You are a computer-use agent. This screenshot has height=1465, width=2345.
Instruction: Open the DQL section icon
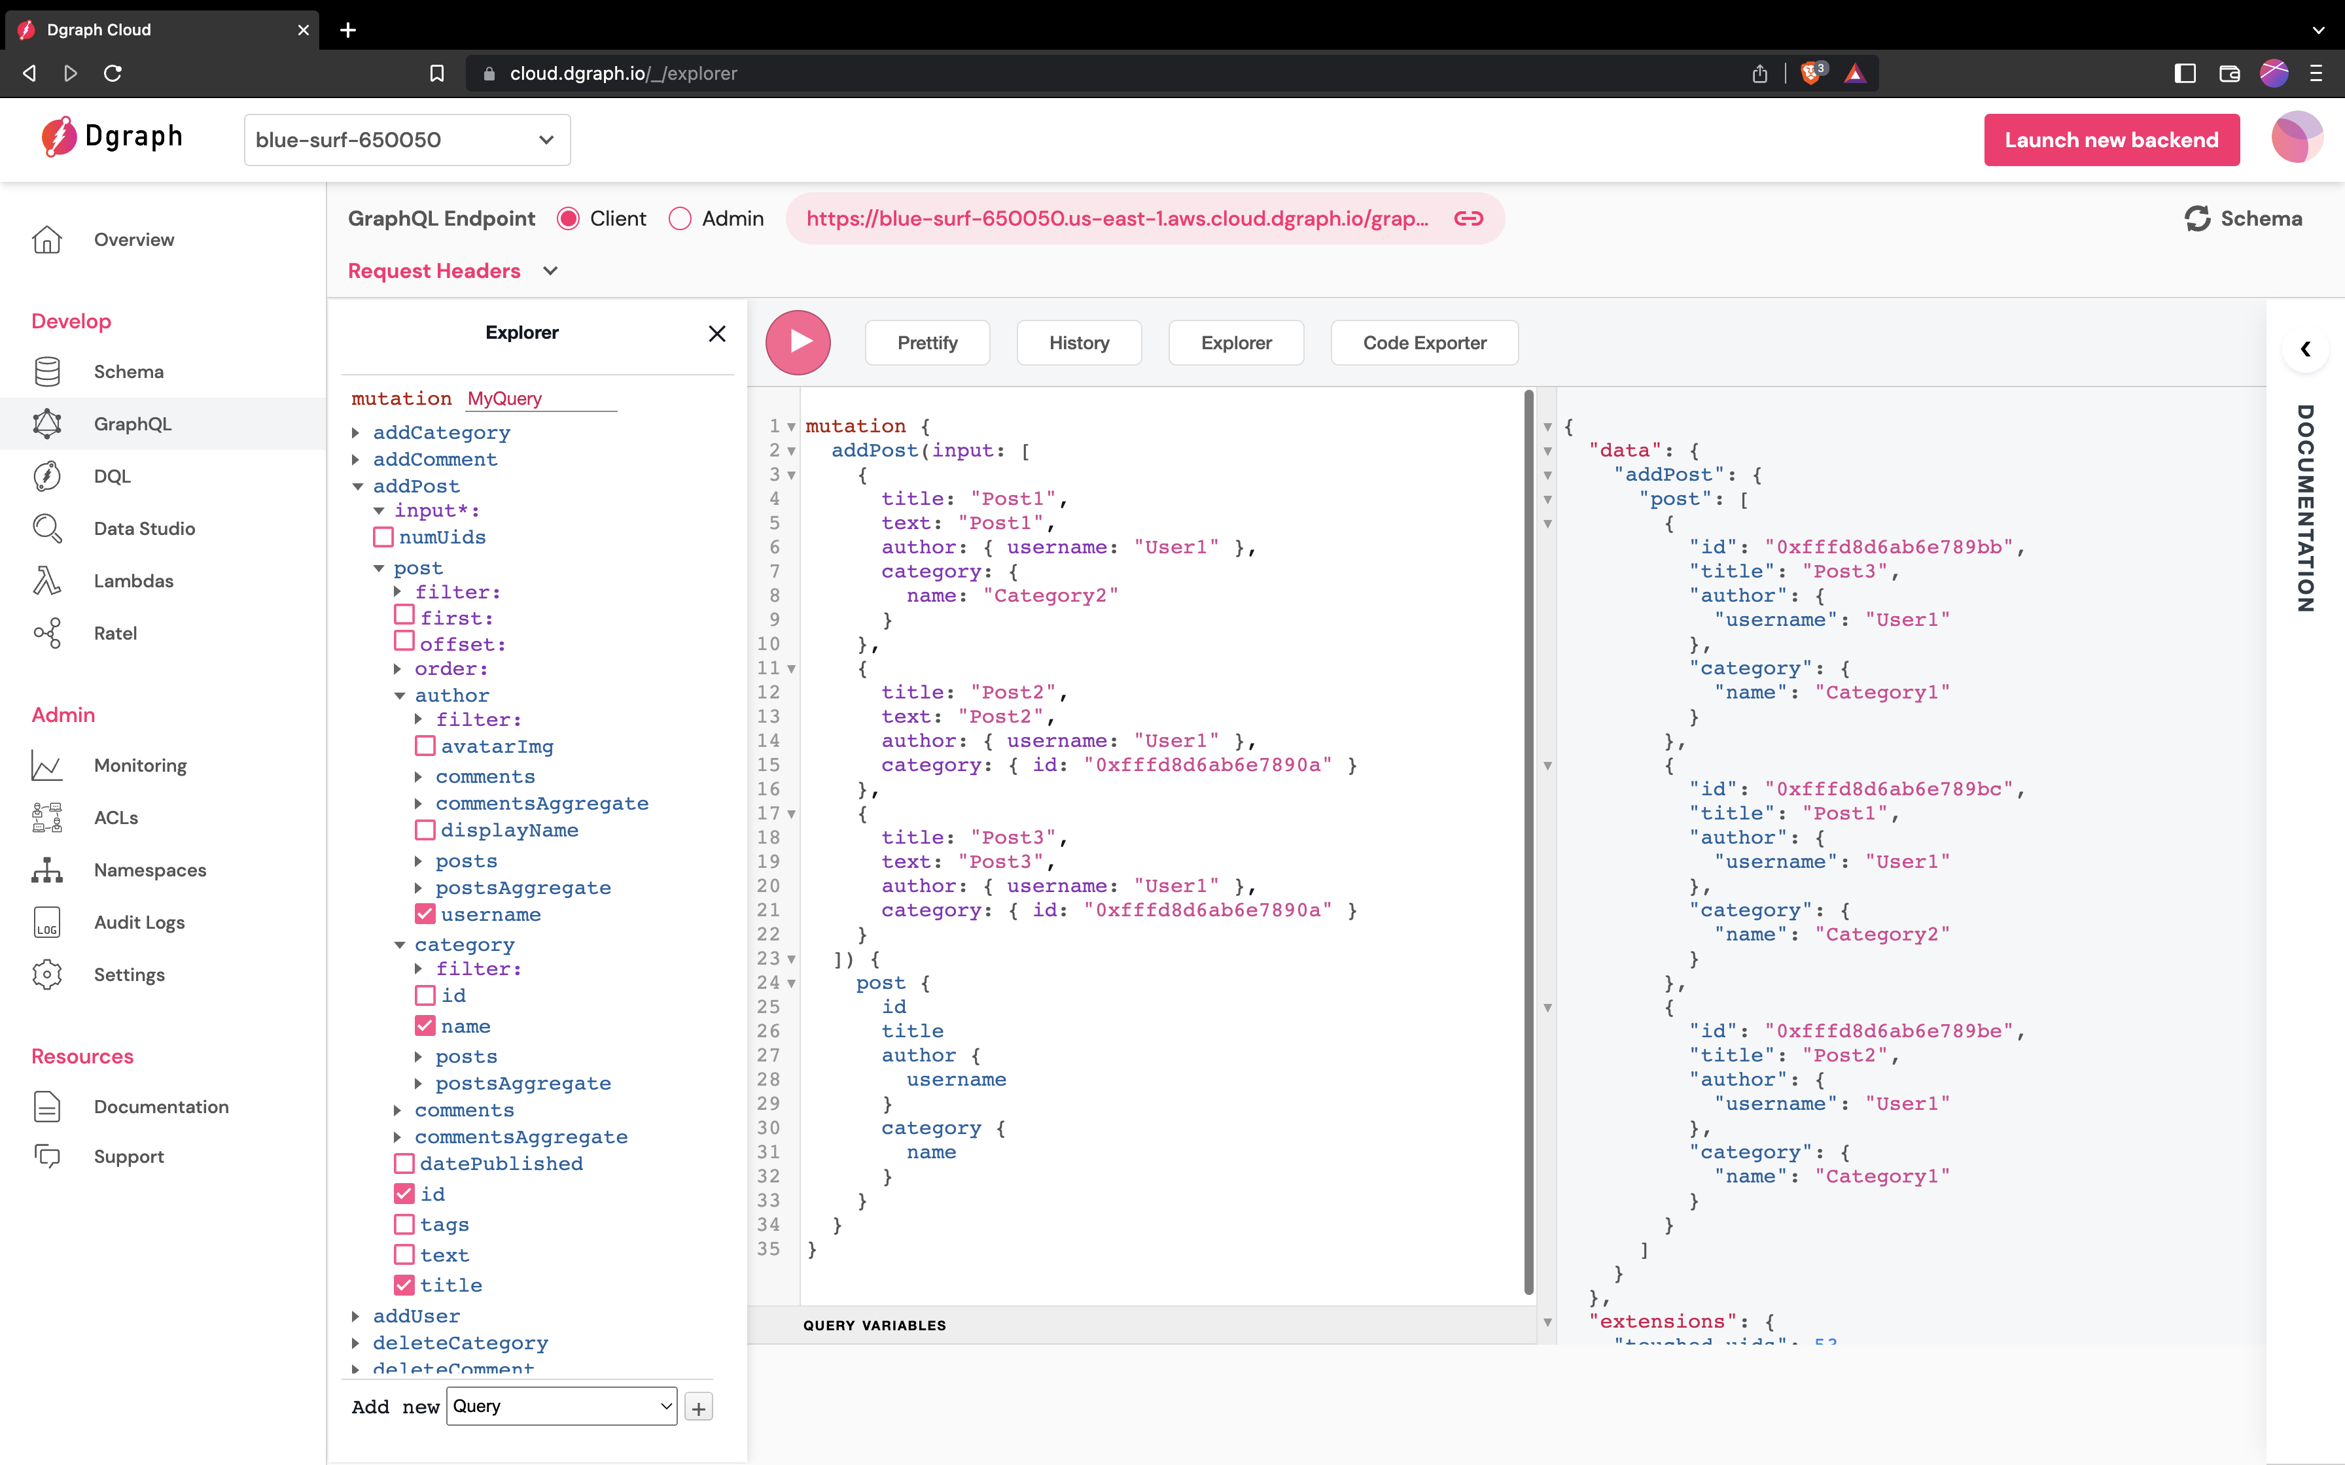point(46,475)
